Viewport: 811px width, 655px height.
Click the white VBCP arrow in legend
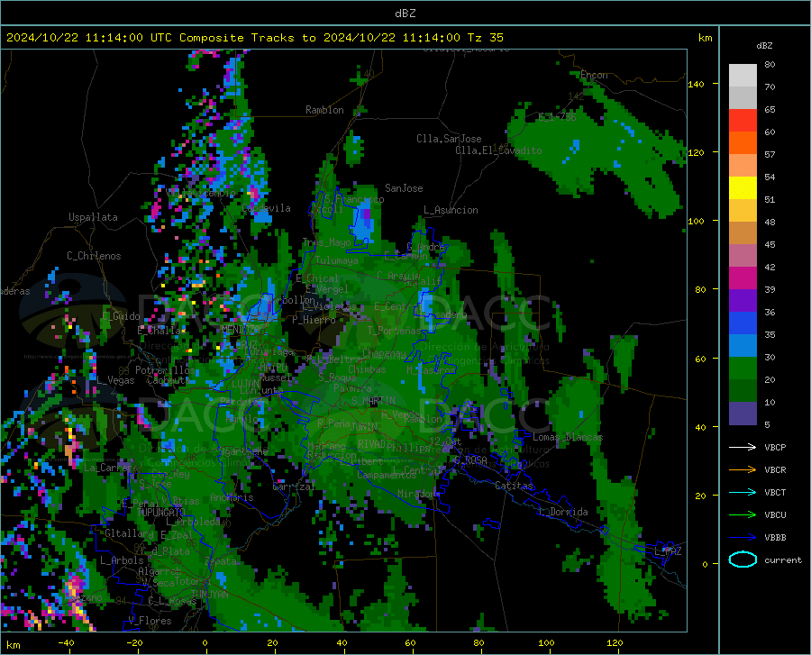pos(743,447)
